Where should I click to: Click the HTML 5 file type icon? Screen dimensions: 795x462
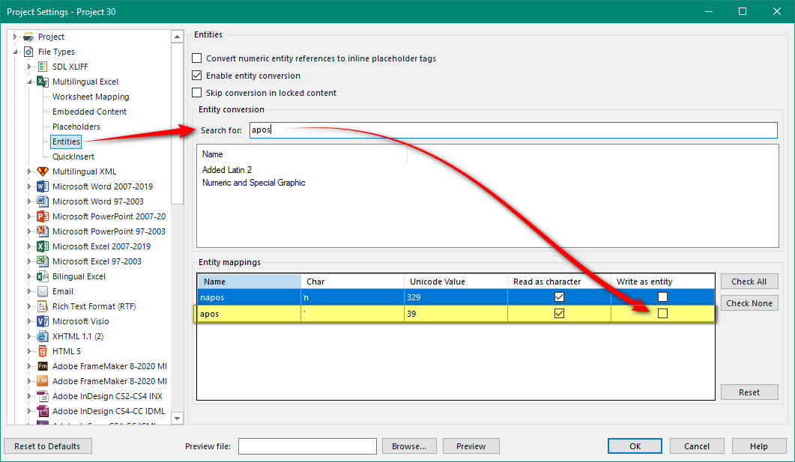[43, 351]
